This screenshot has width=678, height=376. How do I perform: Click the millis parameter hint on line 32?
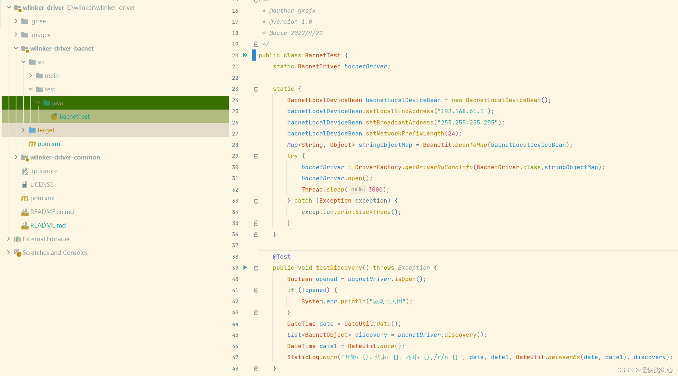358,189
